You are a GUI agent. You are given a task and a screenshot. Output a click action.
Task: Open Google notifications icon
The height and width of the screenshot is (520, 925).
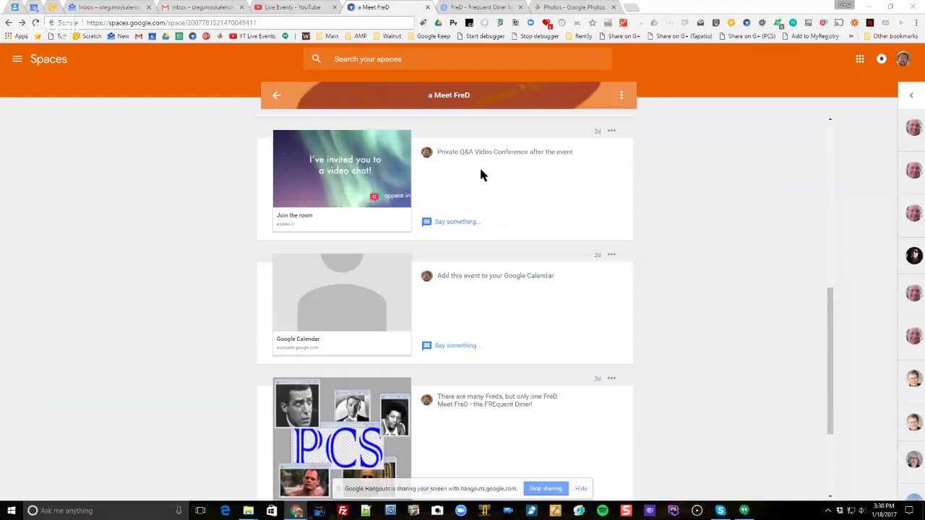882,59
